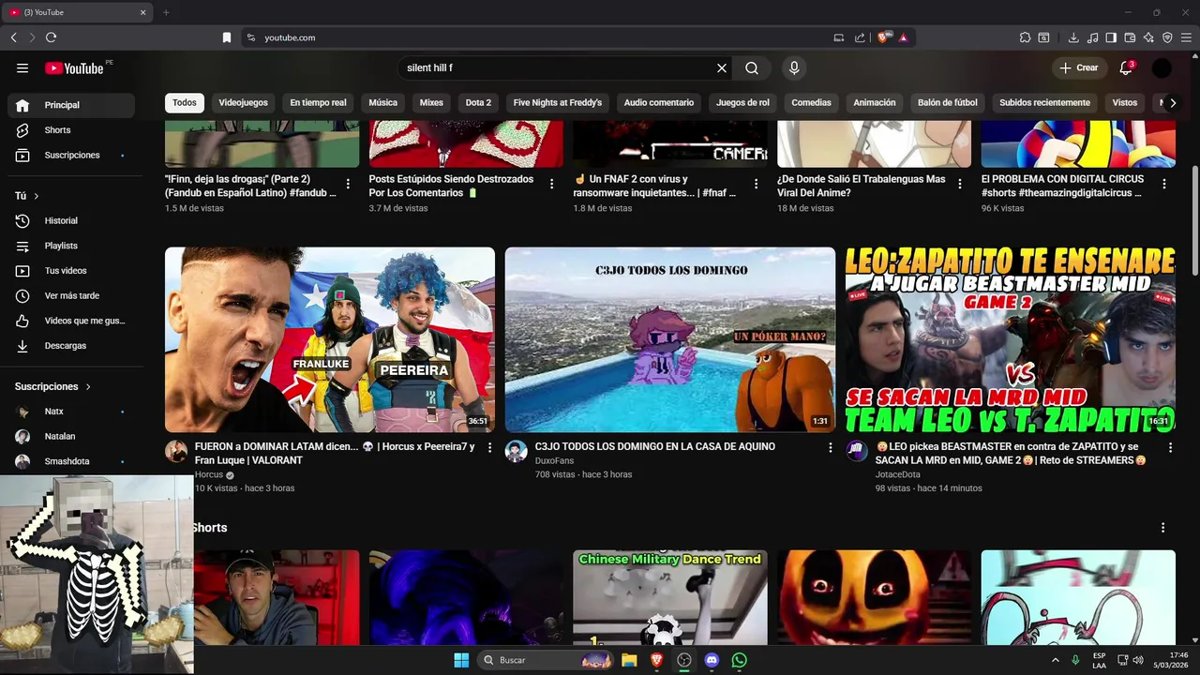Open YouTube notifications bell

[x=1127, y=67]
